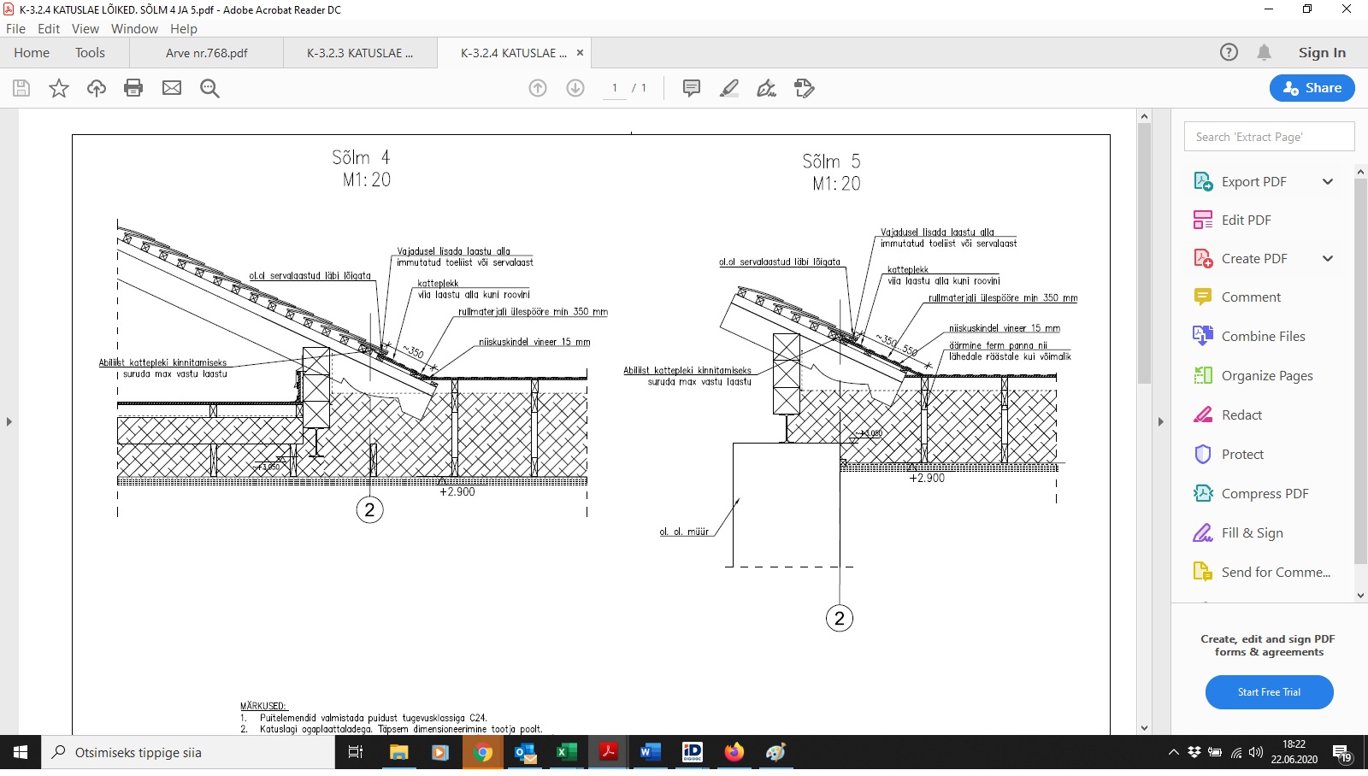Open the find text magnifier icon
This screenshot has height=776, width=1368.
click(x=209, y=88)
